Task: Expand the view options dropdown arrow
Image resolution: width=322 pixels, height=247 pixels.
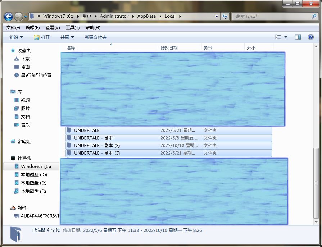Action: point(286,37)
